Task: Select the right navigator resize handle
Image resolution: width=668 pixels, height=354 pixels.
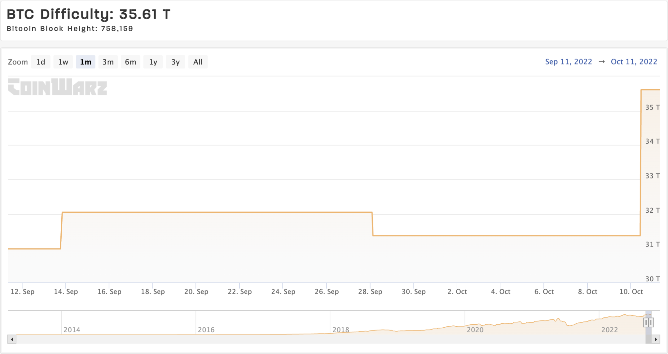Action: (x=651, y=322)
